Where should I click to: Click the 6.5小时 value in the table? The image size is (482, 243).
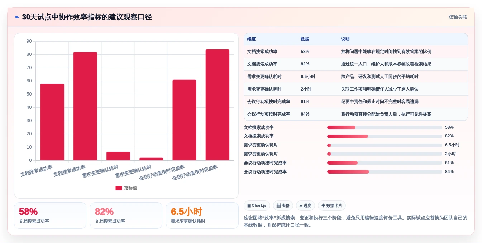(x=308, y=77)
